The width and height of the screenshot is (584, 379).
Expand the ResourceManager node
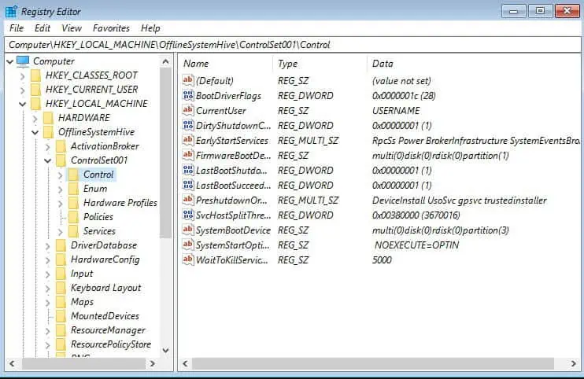pos(48,331)
